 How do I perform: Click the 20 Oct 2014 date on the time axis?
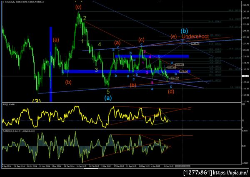click(x=32, y=166)
